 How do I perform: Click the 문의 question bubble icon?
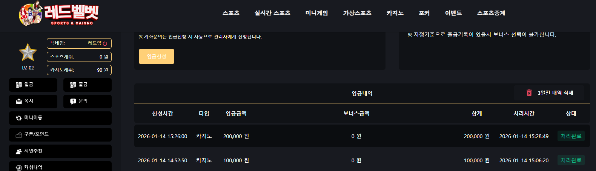[73, 101]
